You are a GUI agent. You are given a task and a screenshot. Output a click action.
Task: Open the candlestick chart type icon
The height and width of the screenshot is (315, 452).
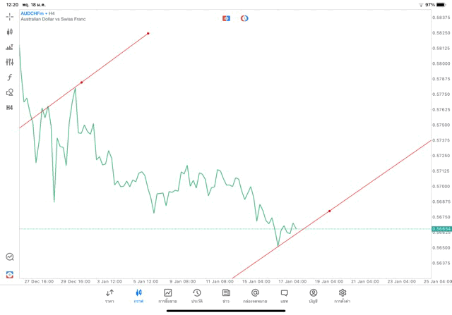coord(10,32)
